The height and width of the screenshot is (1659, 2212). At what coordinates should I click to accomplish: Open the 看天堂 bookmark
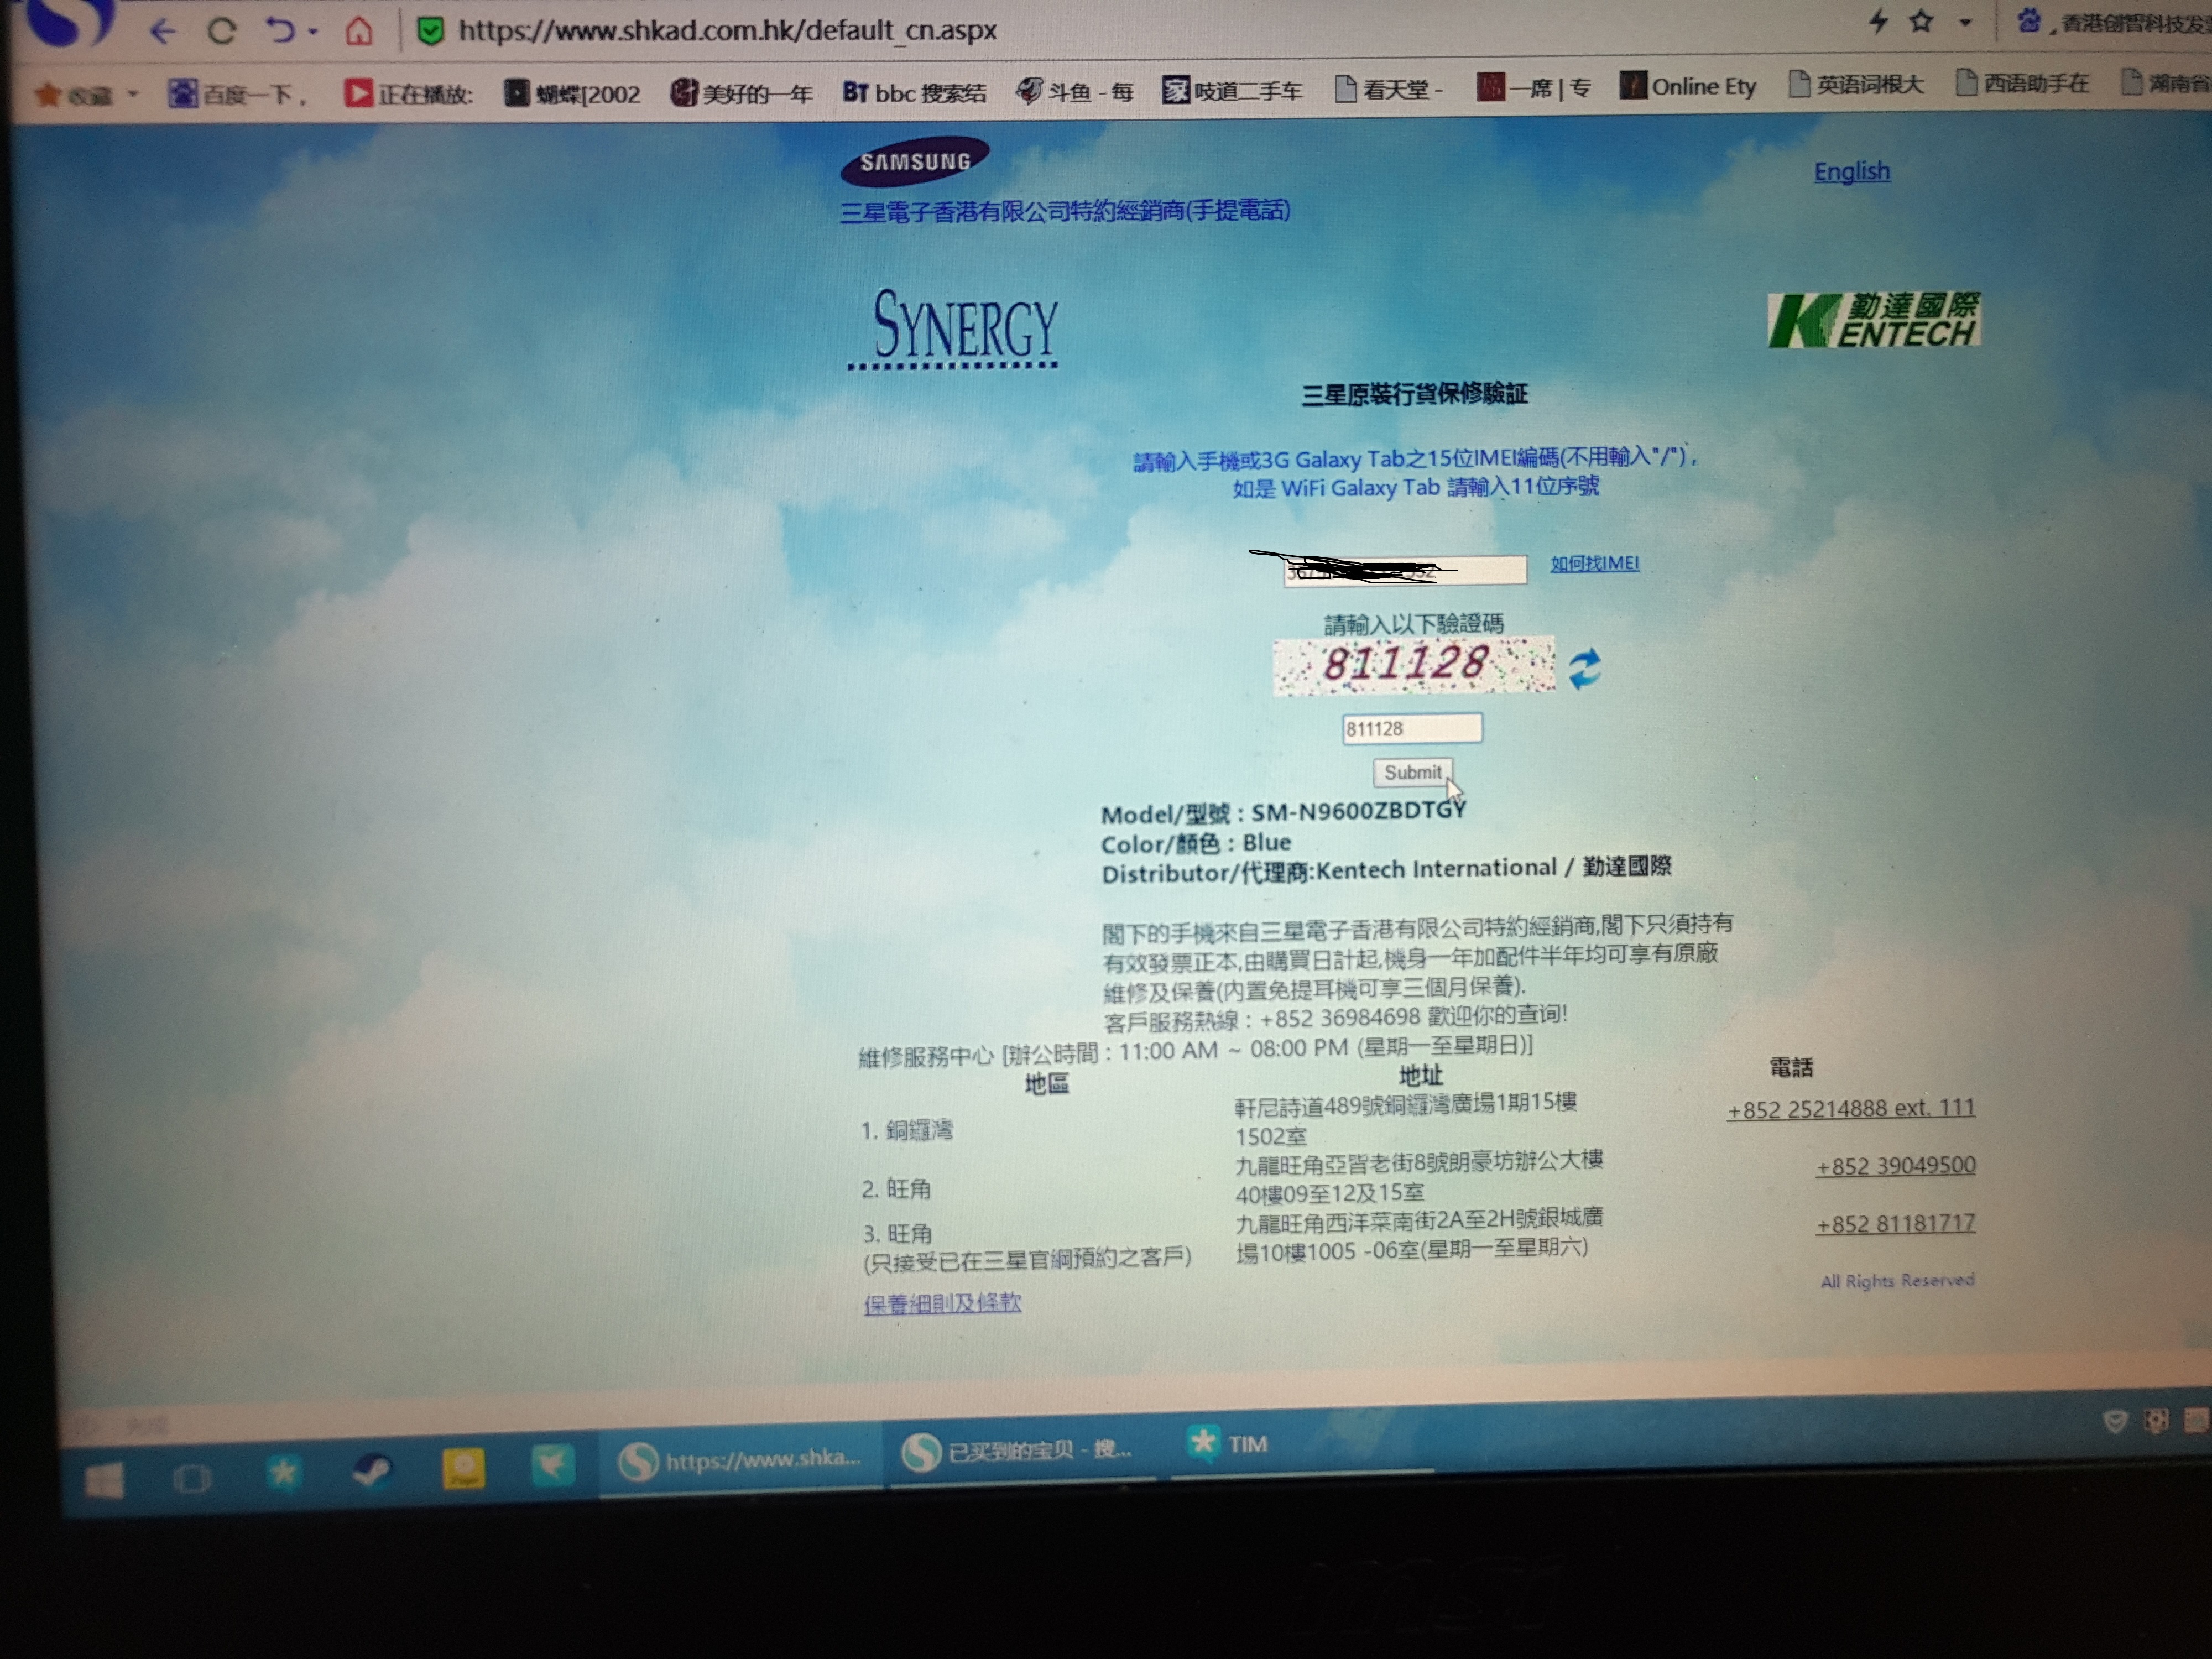1389,89
